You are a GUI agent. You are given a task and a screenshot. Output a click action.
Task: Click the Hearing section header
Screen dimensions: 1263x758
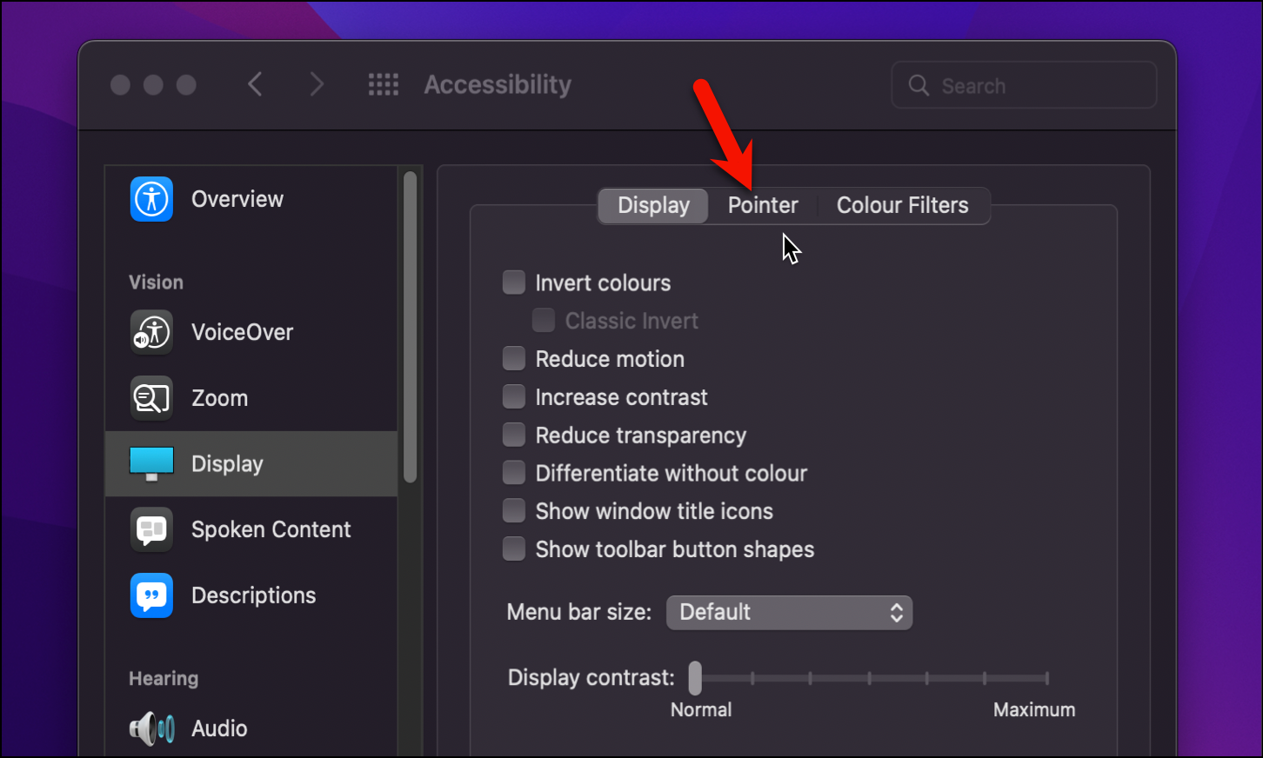pos(164,679)
